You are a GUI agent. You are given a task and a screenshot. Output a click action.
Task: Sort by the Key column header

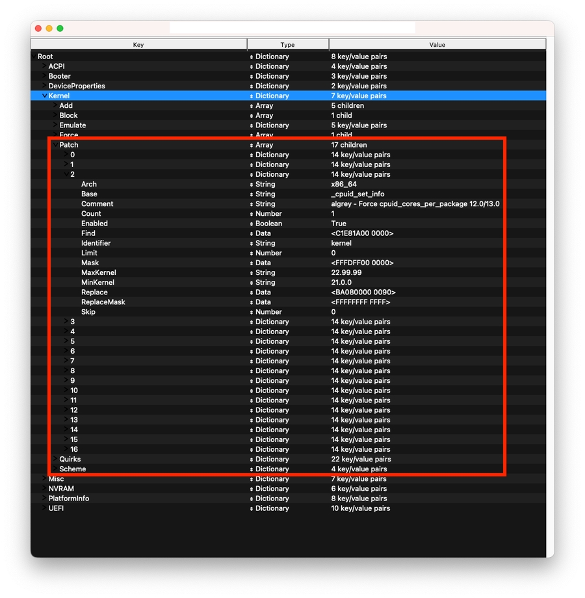(x=138, y=45)
